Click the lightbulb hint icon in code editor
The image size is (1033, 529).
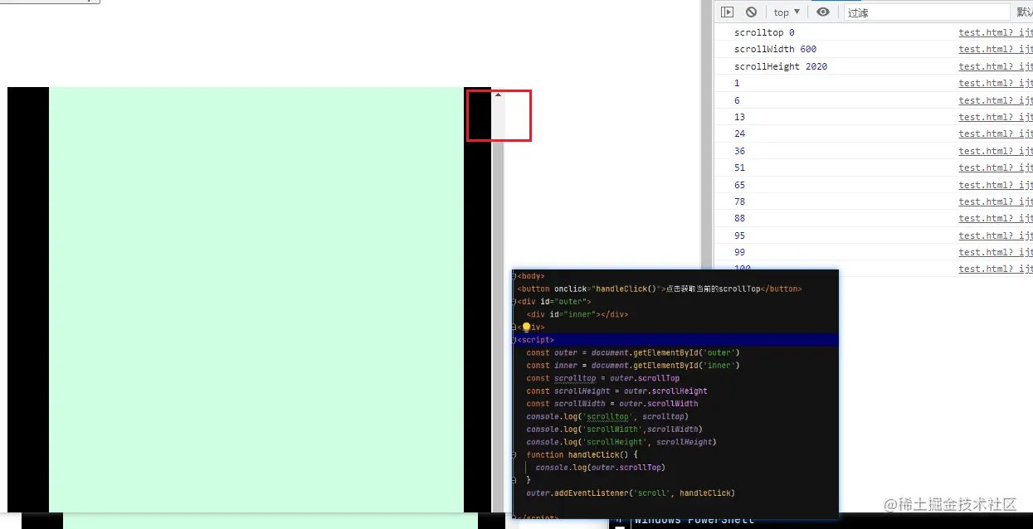(x=526, y=328)
